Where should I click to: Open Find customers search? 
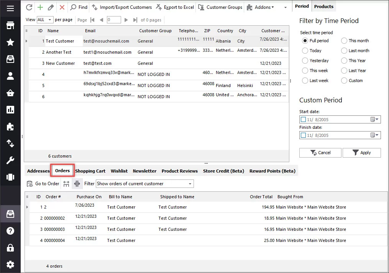(79, 7)
